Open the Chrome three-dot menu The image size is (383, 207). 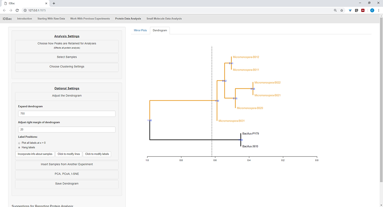click(x=379, y=11)
